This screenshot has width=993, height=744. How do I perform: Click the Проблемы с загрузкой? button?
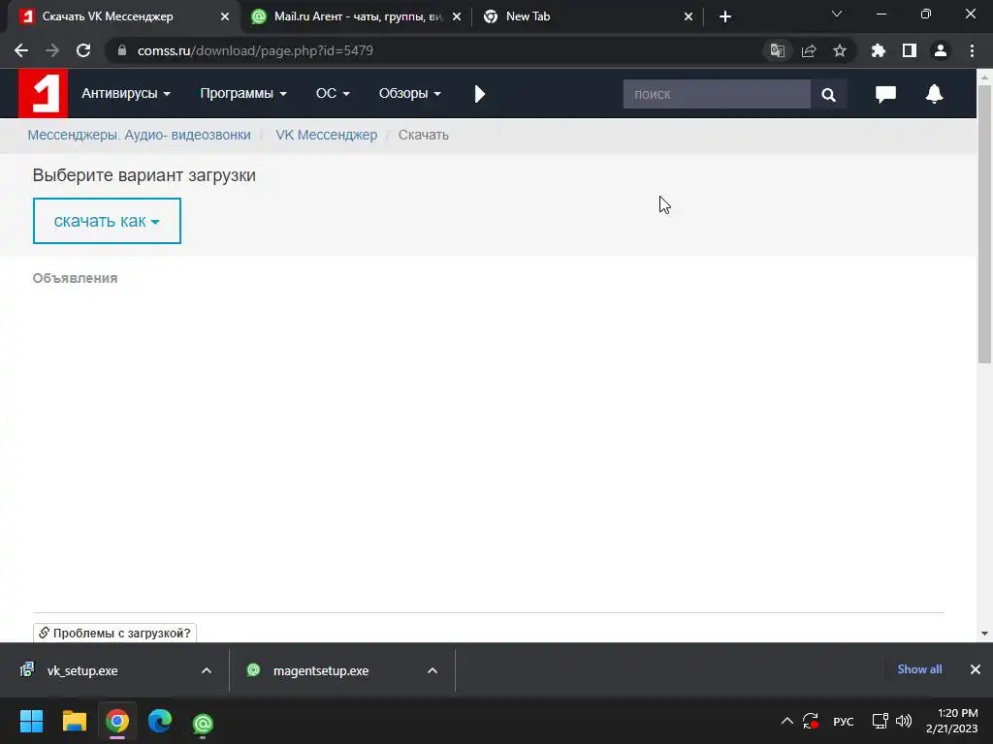[114, 633]
